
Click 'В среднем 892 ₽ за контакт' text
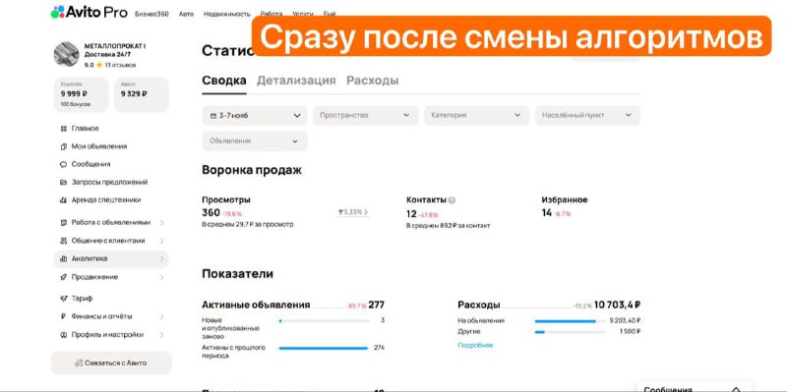449,226
